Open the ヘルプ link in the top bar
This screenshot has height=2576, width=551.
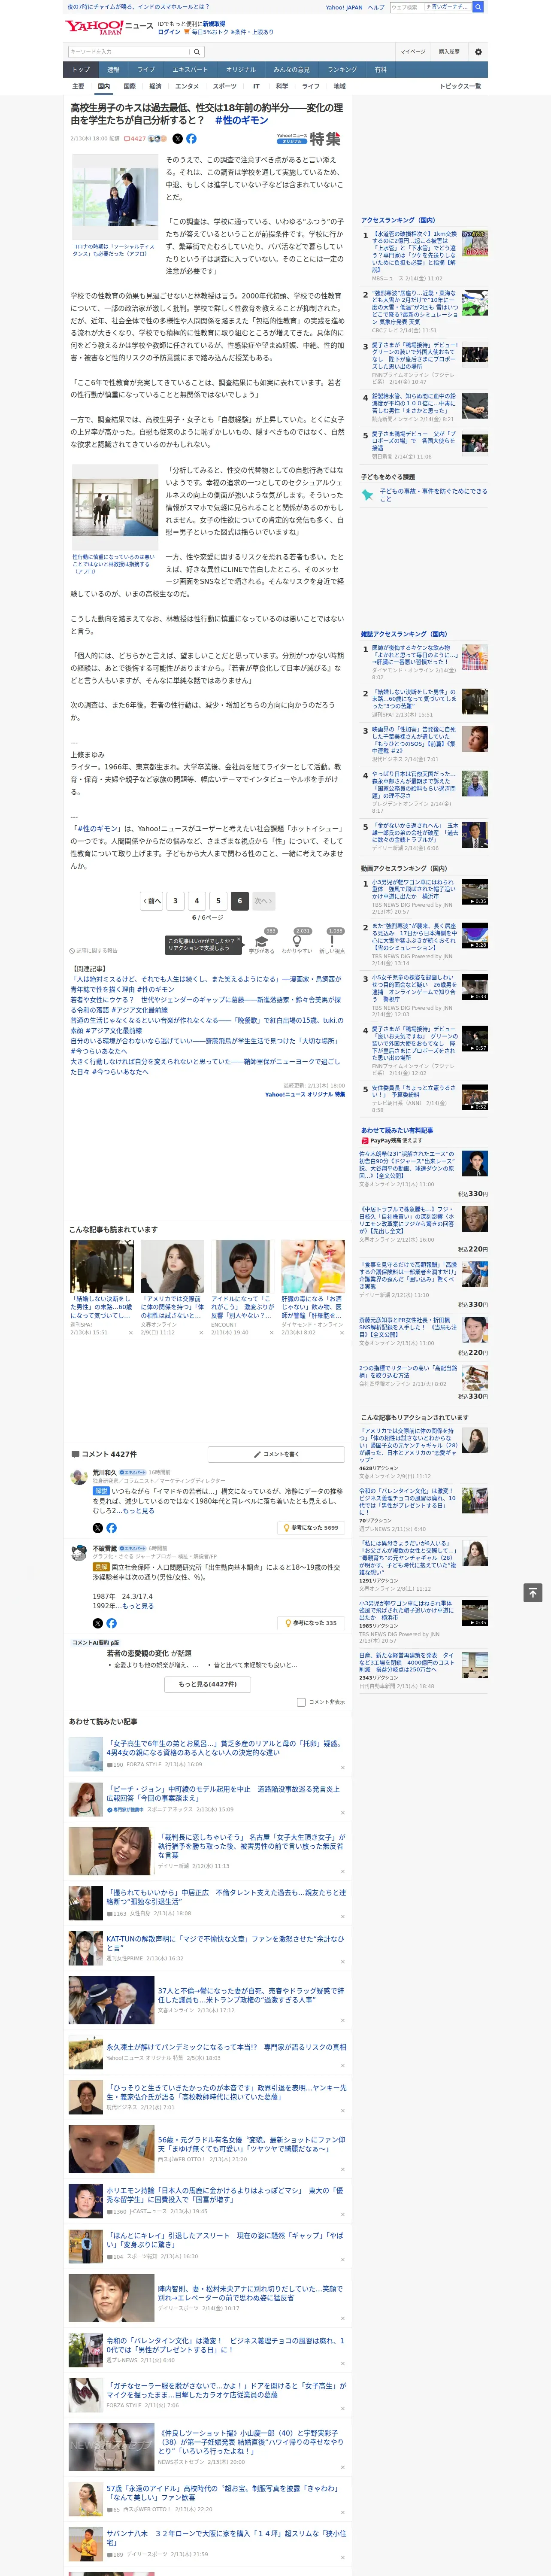click(376, 7)
